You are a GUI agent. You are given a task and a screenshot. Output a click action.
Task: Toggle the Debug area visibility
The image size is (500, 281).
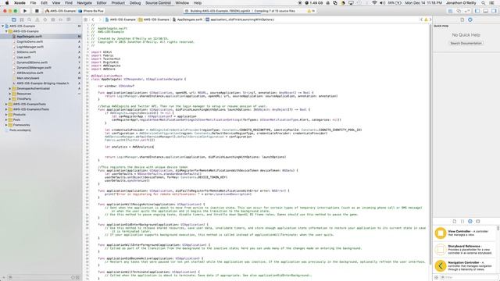[486, 11]
